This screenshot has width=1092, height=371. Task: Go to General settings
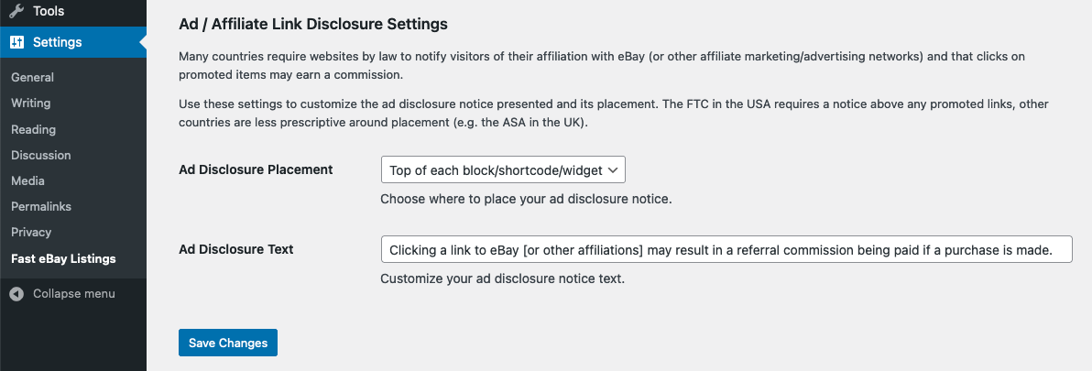[32, 77]
